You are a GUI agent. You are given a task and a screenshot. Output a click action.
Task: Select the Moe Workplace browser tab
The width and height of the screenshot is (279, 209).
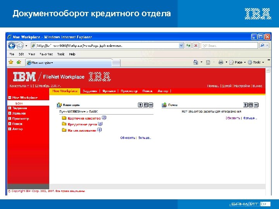pos(69,63)
